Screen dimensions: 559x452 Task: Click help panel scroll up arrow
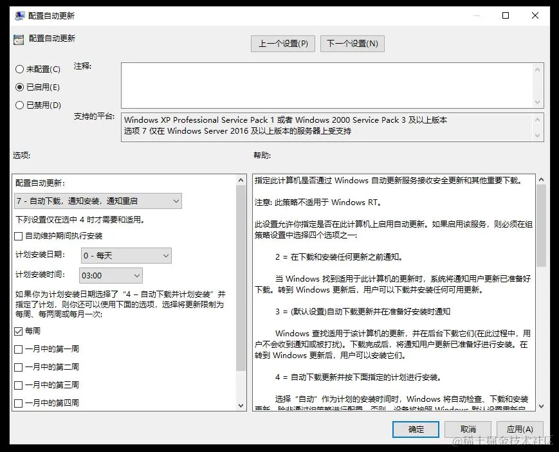pos(541,180)
